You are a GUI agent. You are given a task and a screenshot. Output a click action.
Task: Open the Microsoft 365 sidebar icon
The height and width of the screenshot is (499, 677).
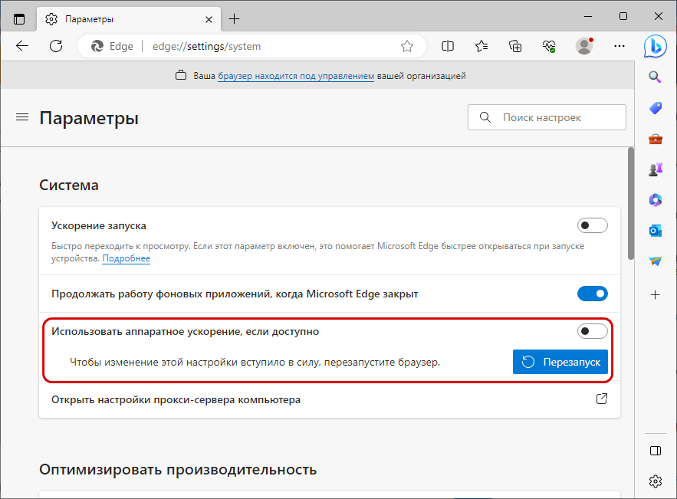tap(655, 200)
